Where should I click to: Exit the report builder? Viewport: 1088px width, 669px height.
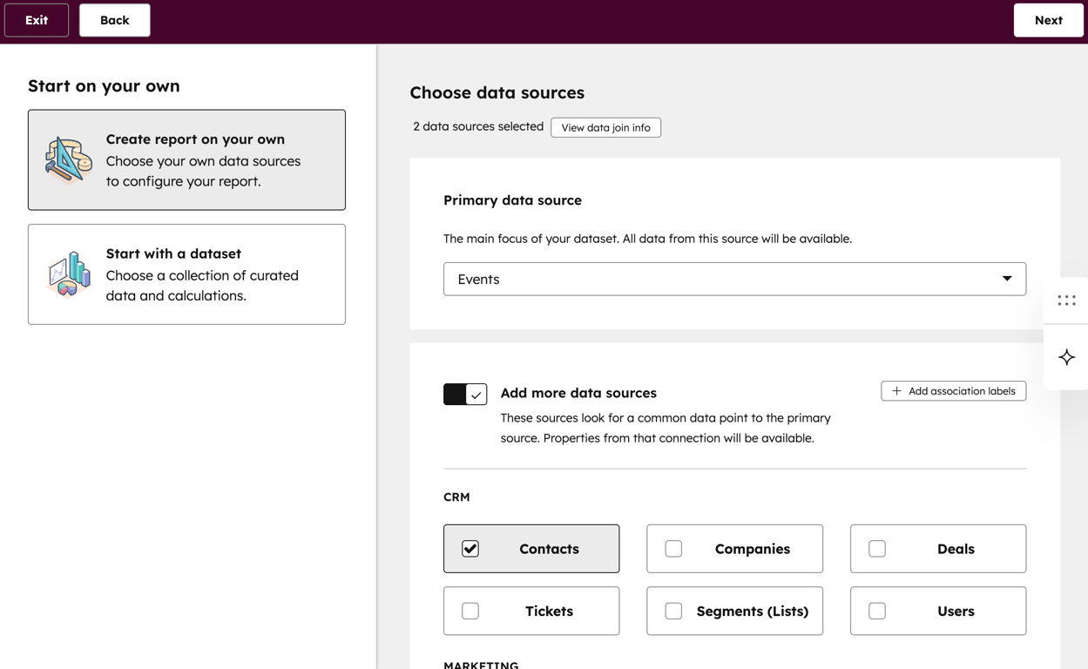pos(37,20)
